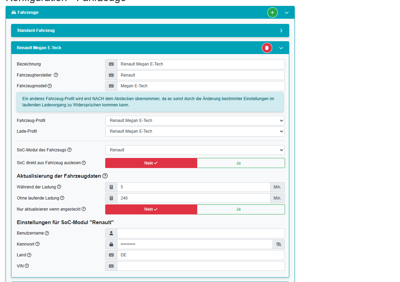Screen dimensions: 400x282
Task: Open help for Fahrzeughersteller
Action: pyautogui.click(x=56, y=75)
